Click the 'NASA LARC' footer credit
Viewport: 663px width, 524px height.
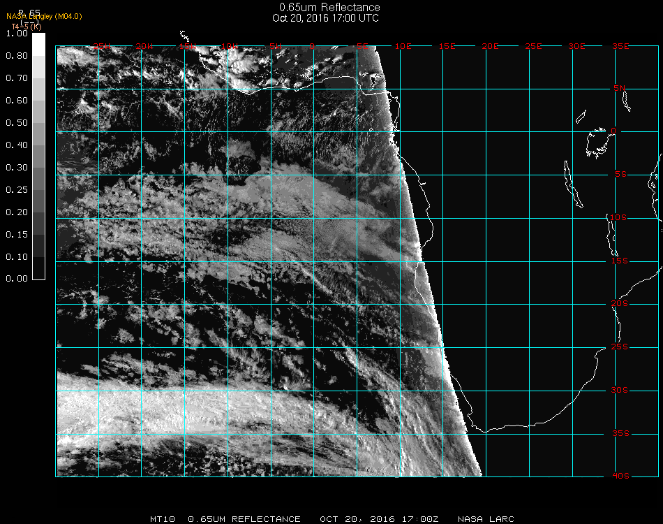click(x=486, y=519)
